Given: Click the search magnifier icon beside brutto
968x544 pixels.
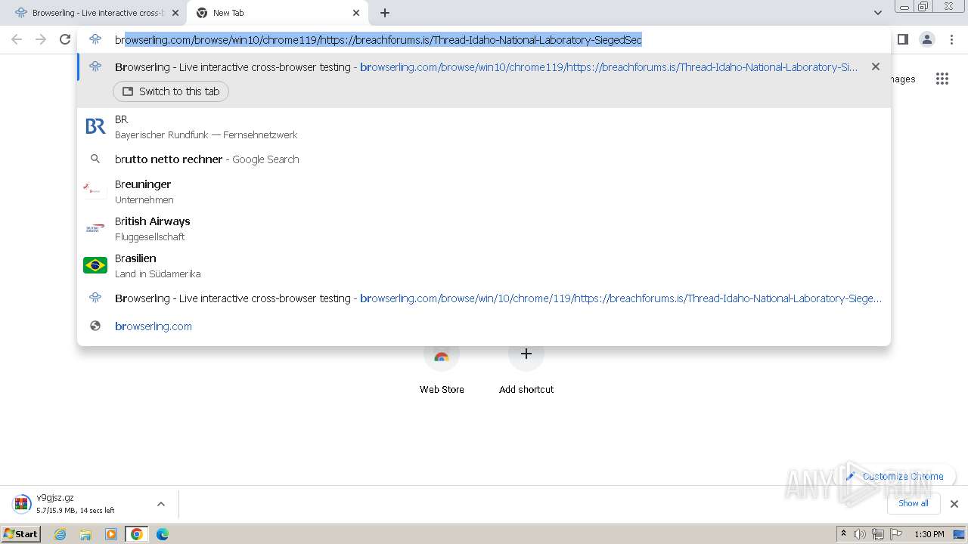Looking at the screenshot, I should [x=95, y=159].
